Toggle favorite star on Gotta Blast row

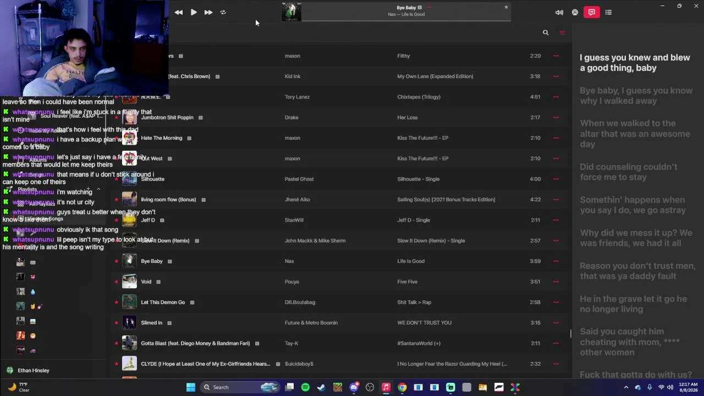116,343
